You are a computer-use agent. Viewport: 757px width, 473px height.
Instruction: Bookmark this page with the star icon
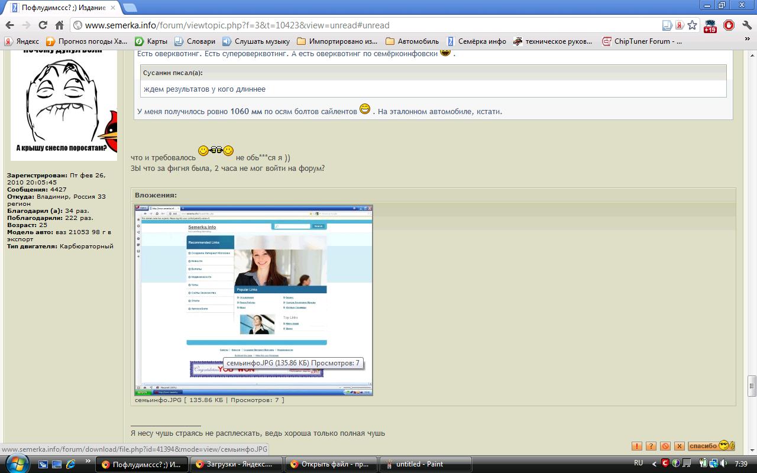pos(692,25)
